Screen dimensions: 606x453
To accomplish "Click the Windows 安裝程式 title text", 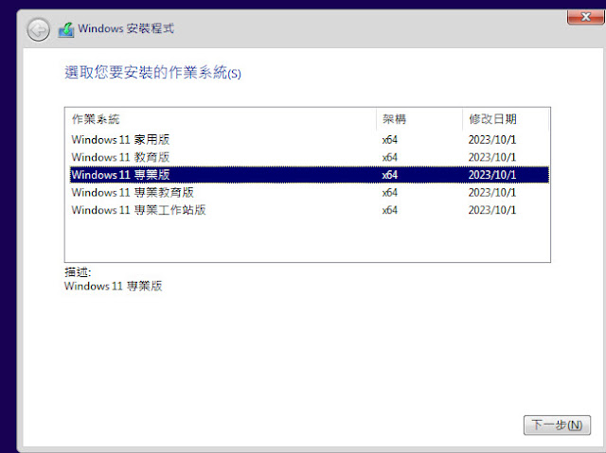I will click(x=126, y=28).
